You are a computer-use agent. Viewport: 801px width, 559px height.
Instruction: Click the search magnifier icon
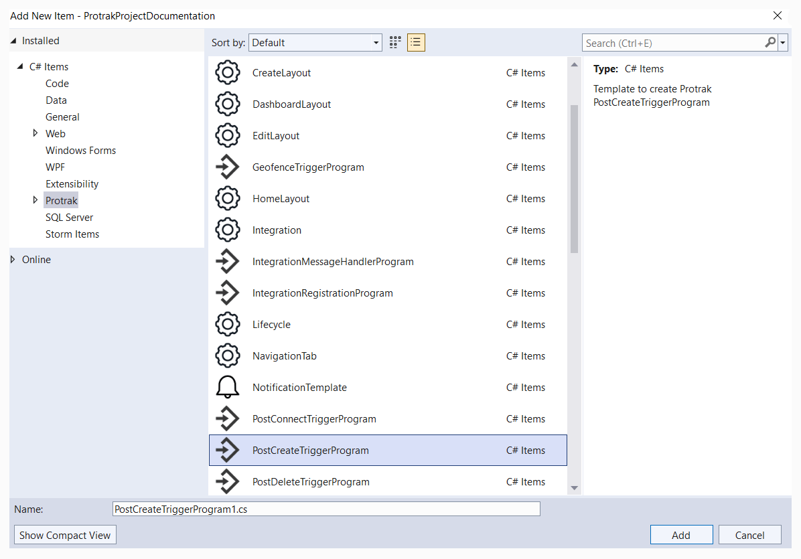pos(770,43)
